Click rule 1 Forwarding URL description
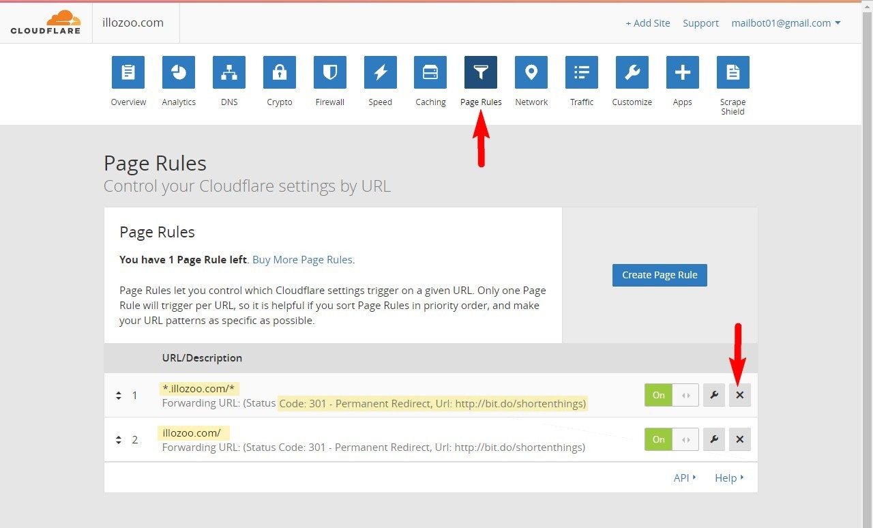The width and height of the screenshot is (873, 528). 374,403
